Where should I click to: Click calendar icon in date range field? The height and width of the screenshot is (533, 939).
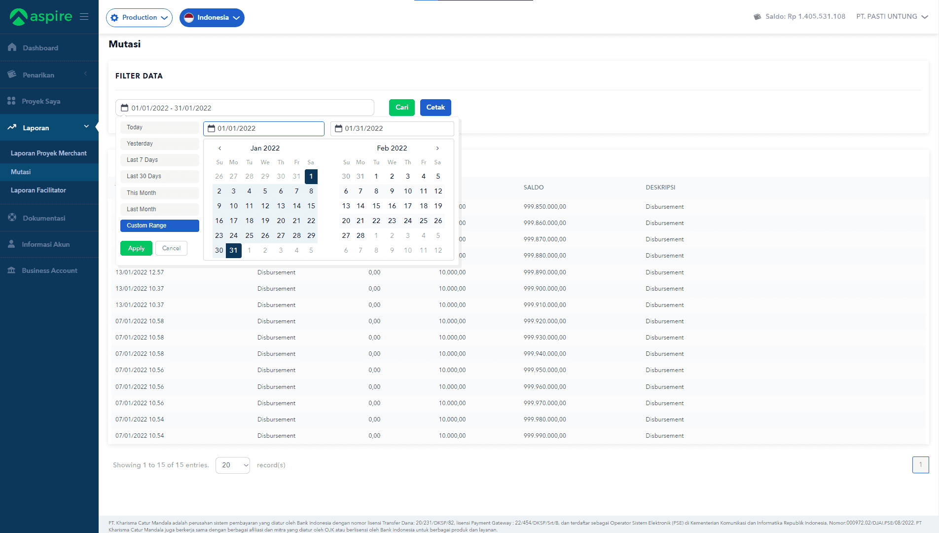pos(125,108)
